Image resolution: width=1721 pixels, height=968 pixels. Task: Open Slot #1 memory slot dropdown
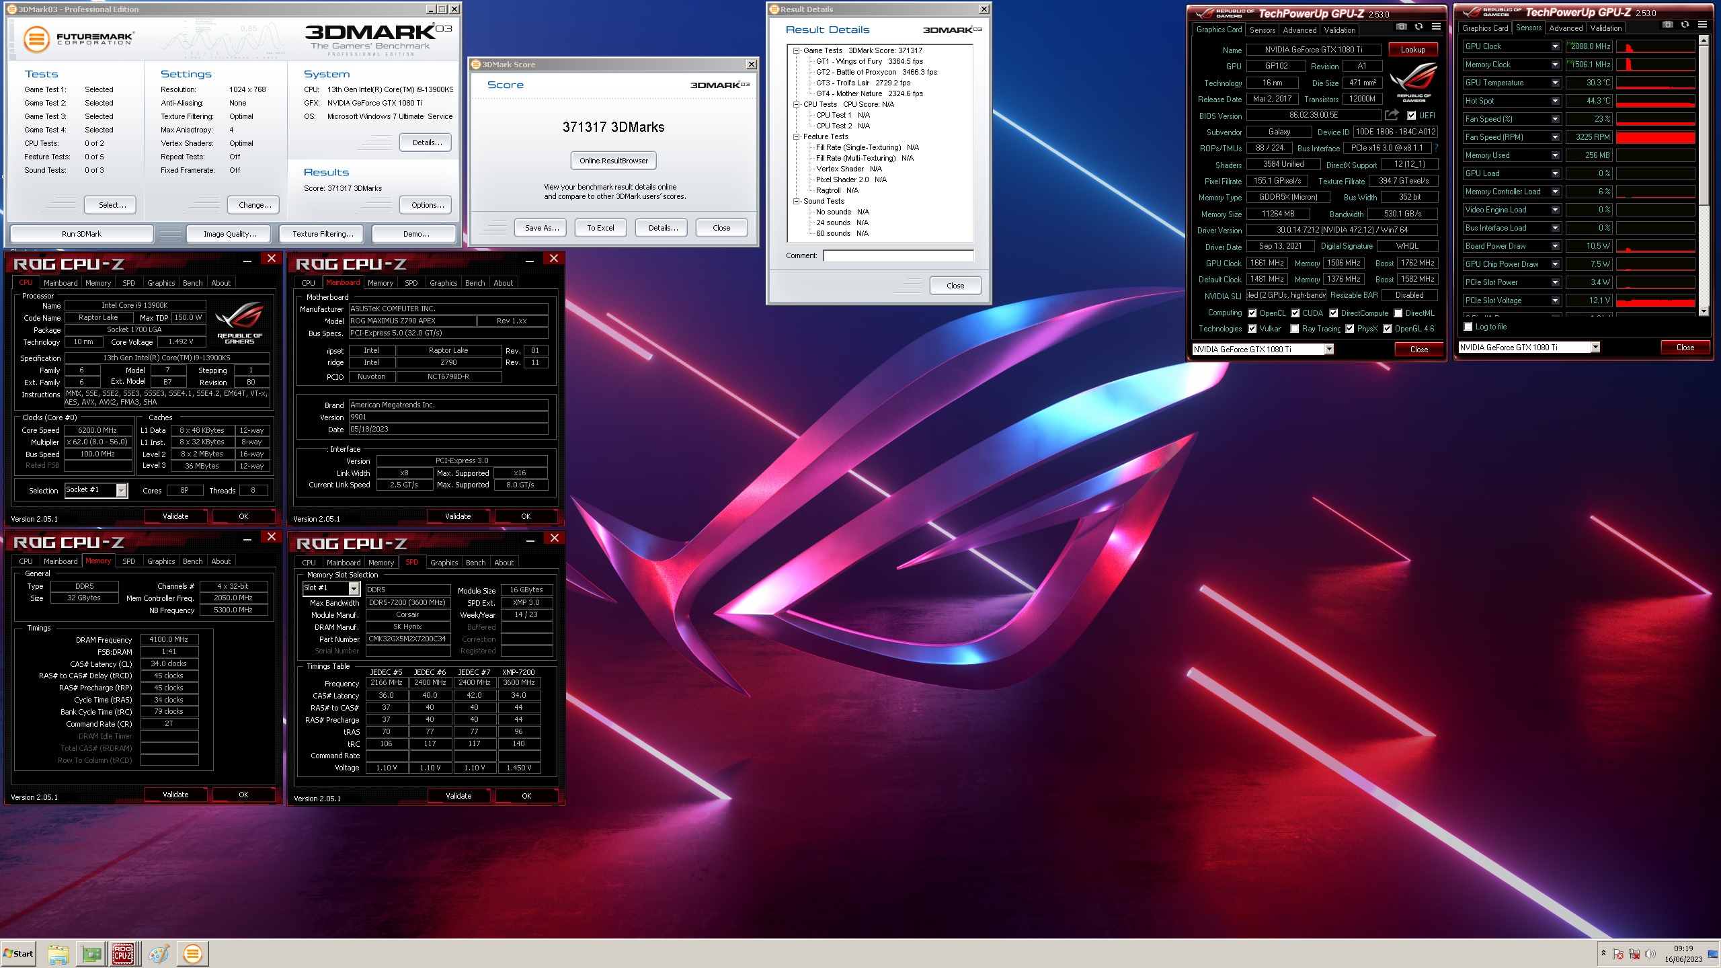[354, 588]
